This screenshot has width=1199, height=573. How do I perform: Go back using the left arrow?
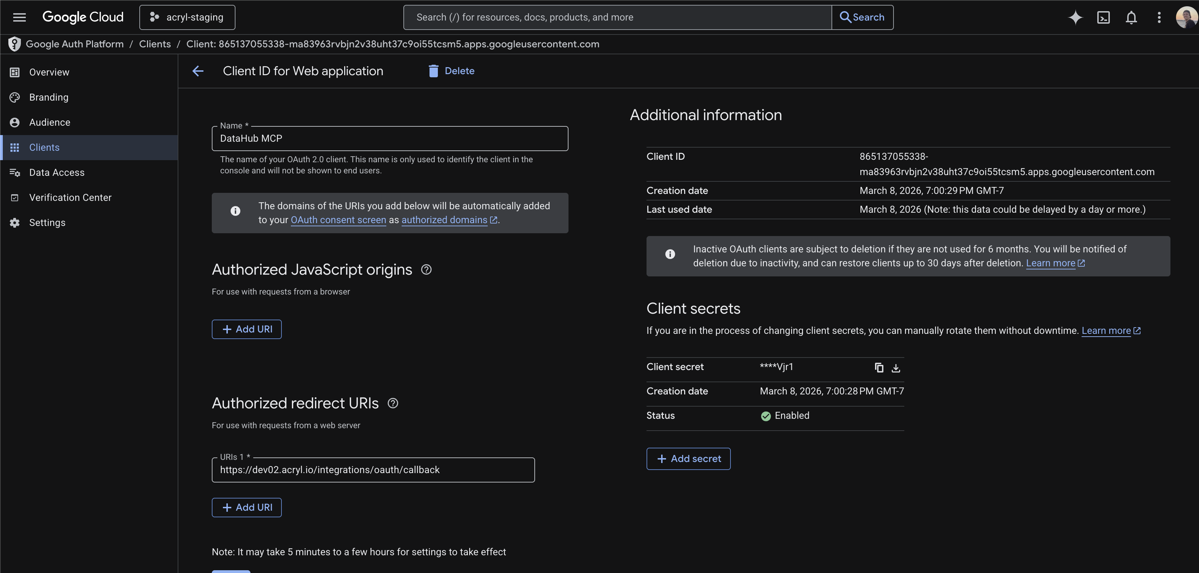point(198,71)
